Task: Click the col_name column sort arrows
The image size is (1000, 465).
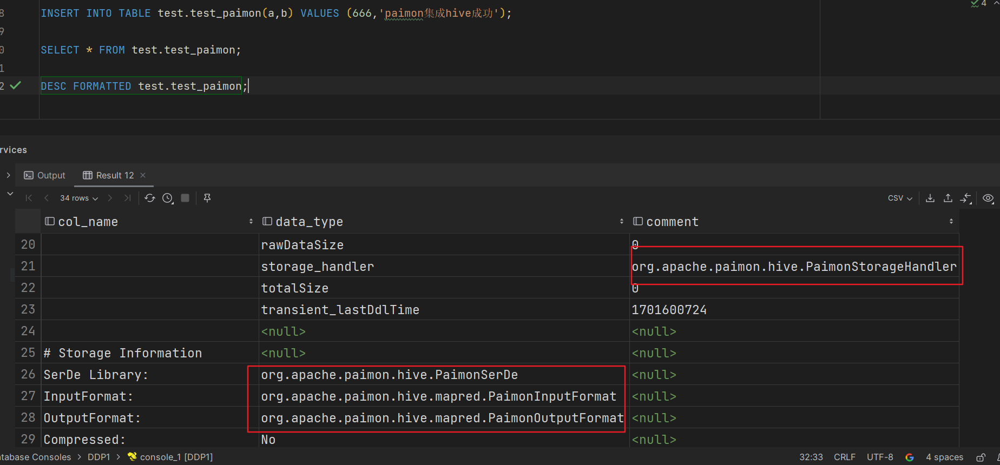Action: (251, 221)
